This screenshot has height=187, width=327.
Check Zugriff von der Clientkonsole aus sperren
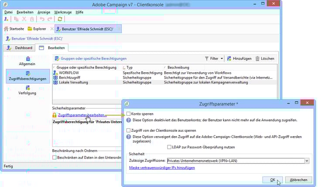click(x=129, y=130)
